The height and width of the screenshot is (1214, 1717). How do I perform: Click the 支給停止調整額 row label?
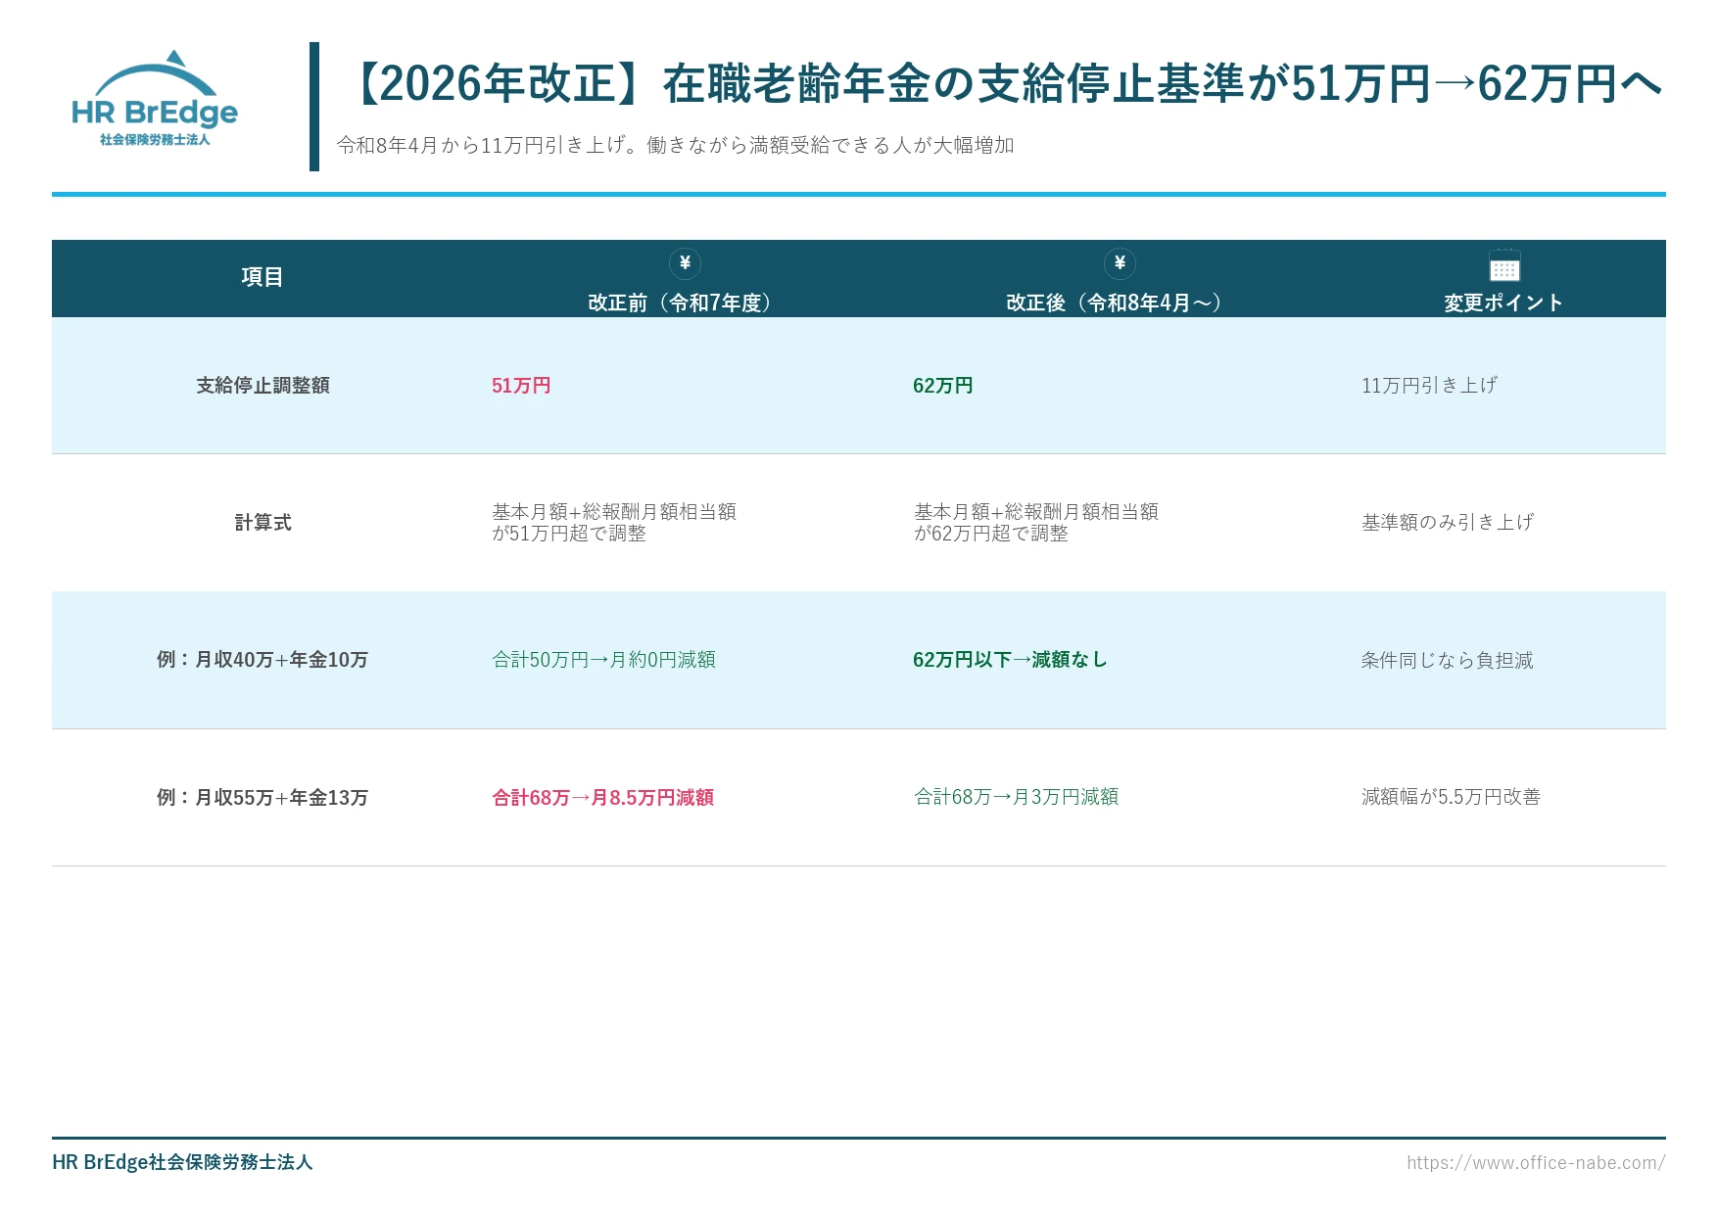pyautogui.click(x=262, y=386)
